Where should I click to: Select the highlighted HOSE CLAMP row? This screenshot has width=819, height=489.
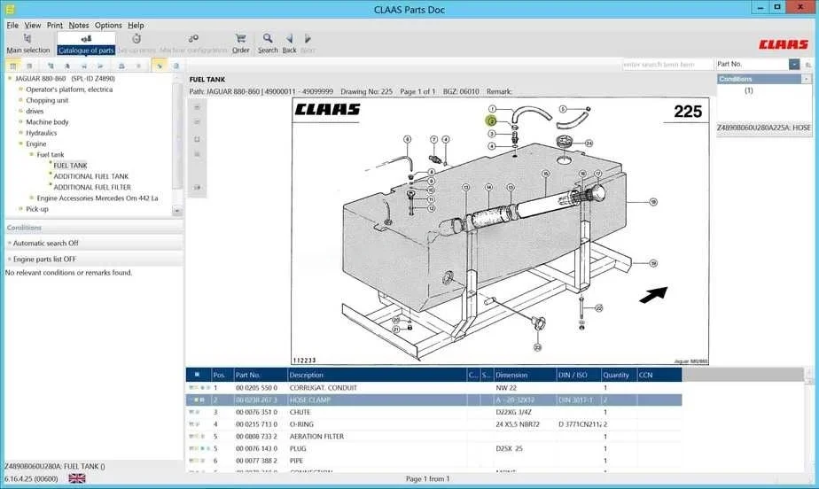pos(433,400)
